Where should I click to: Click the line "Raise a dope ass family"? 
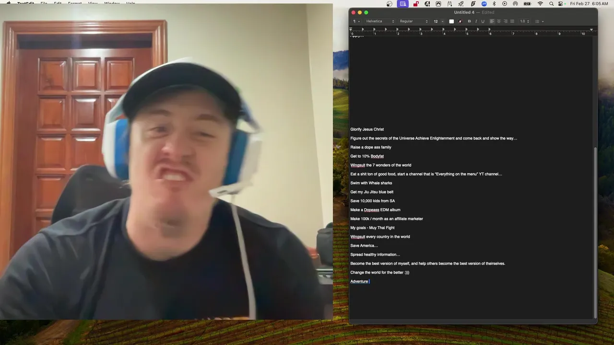(x=371, y=147)
